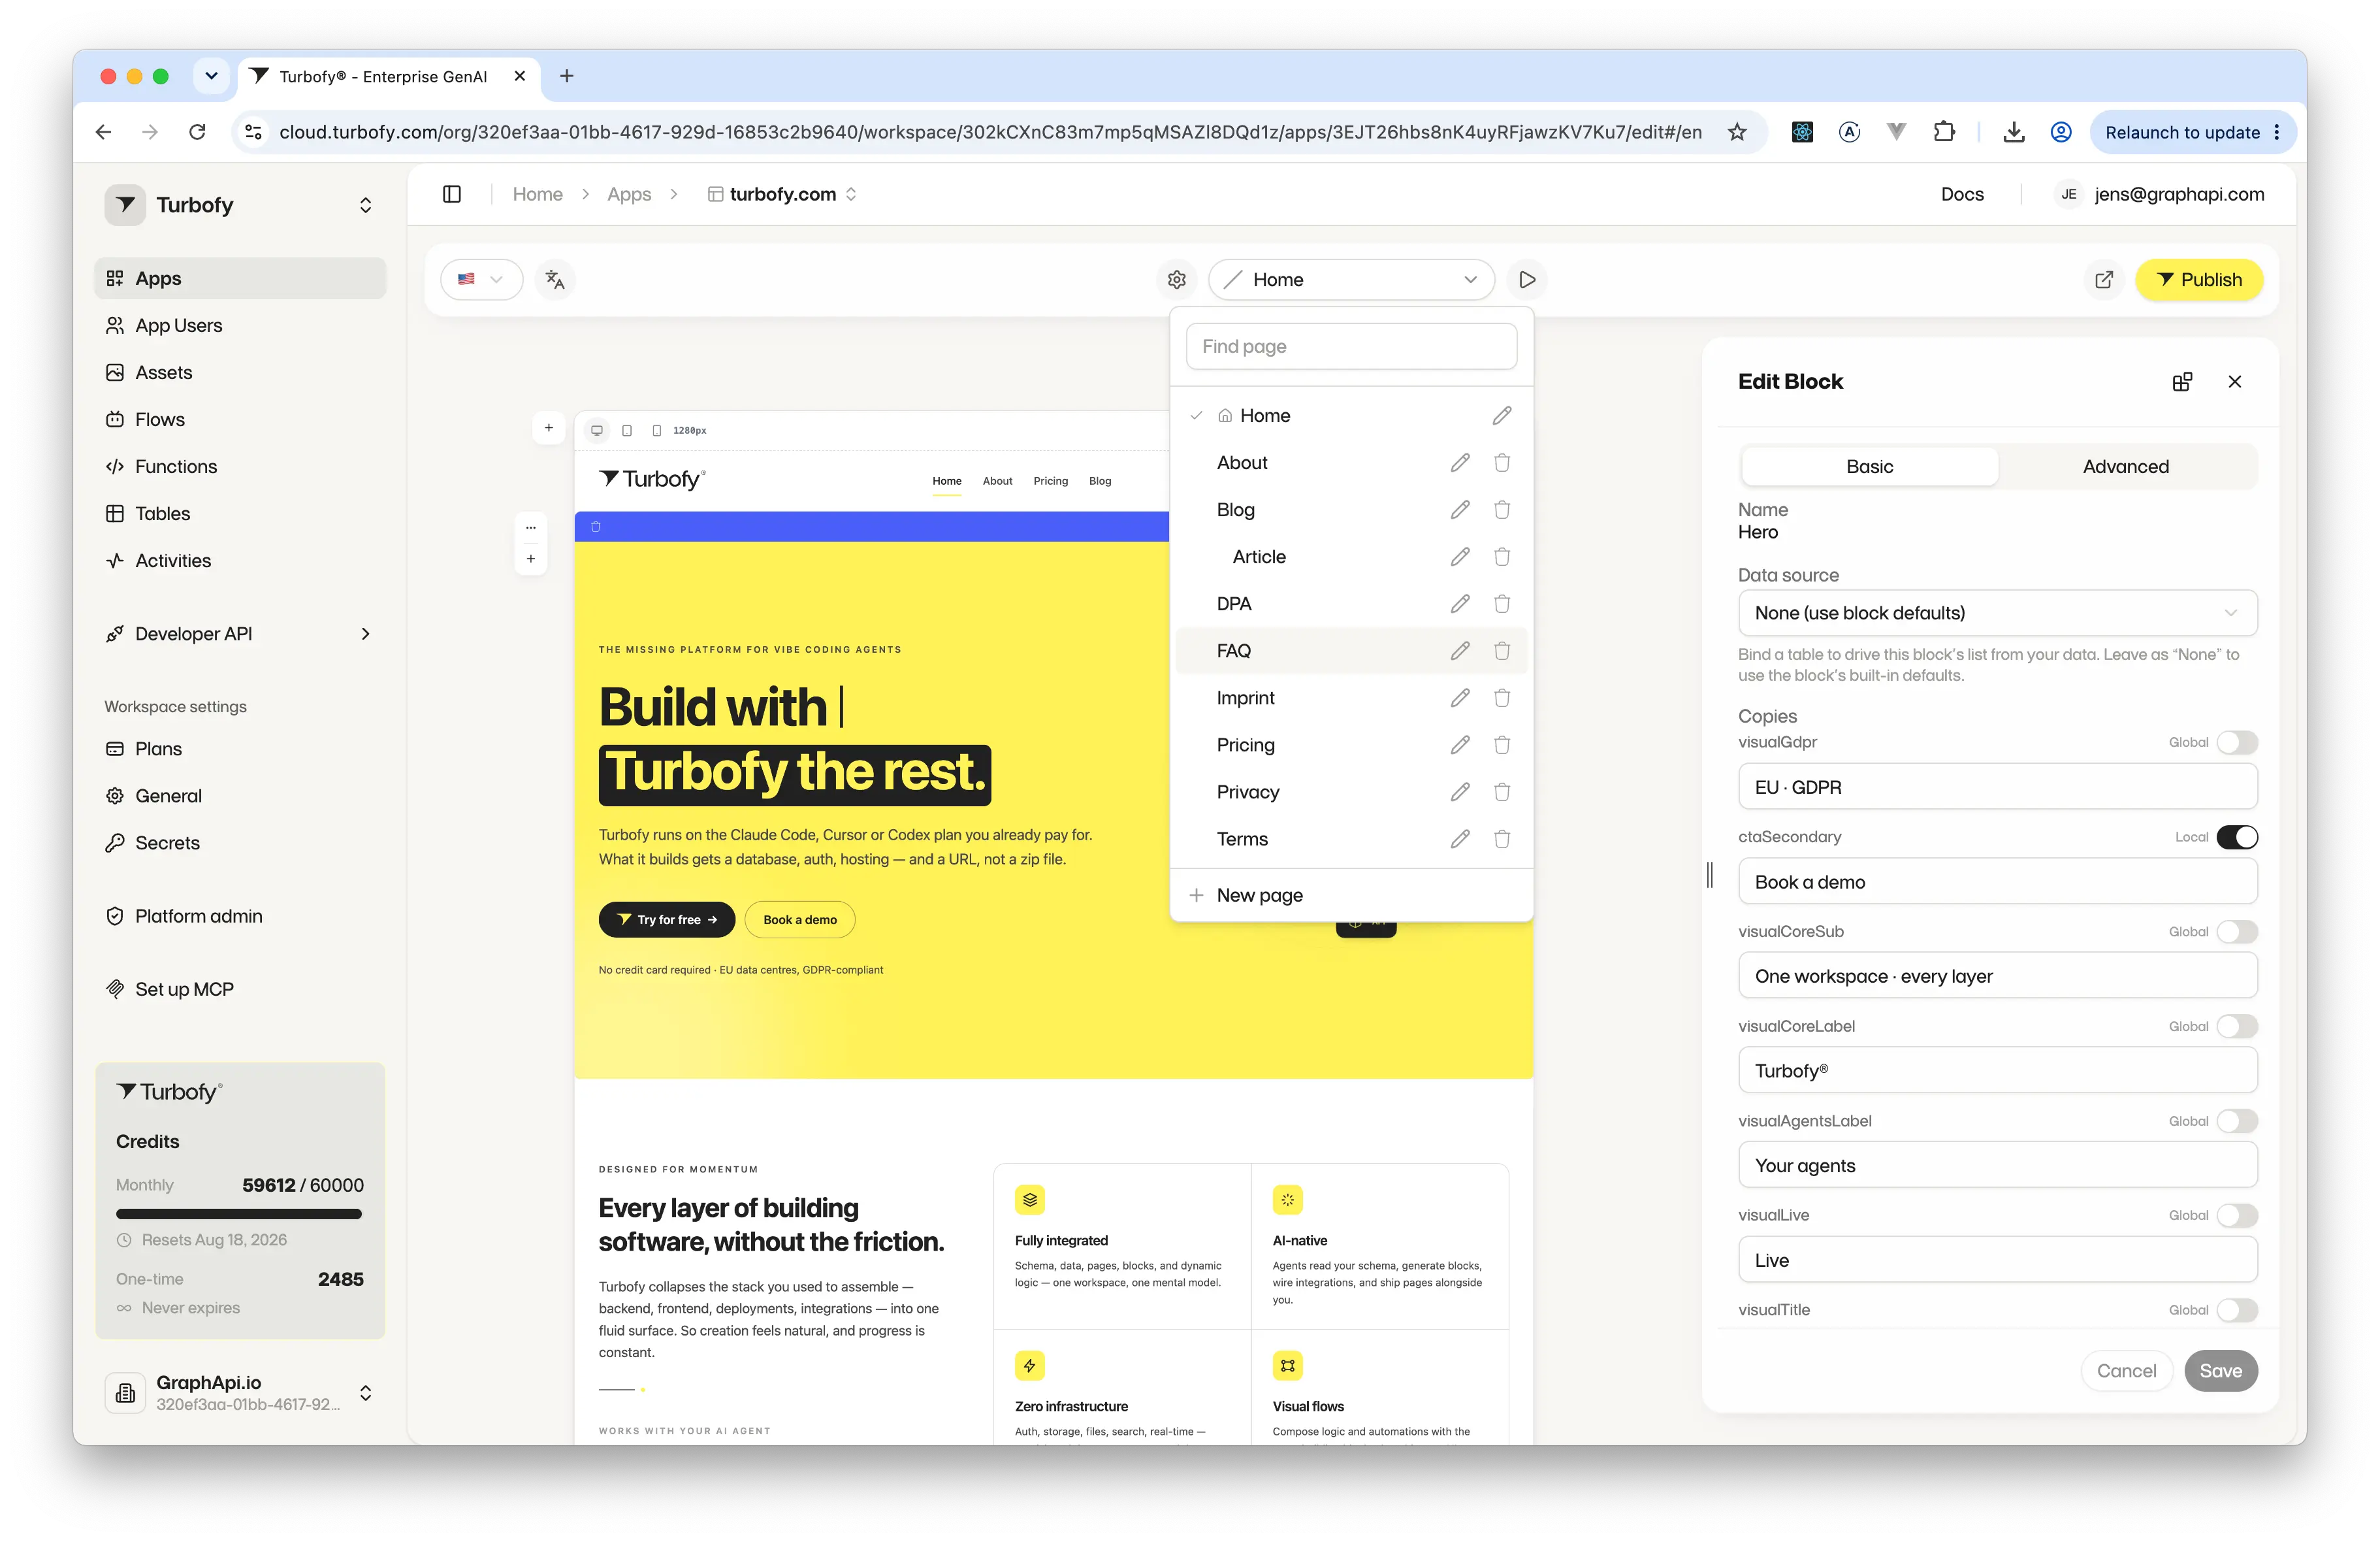Screen dimensions: 2380x1542
Task: Delete Hero block trash icon on blue bar
Action: click(596, 527)
